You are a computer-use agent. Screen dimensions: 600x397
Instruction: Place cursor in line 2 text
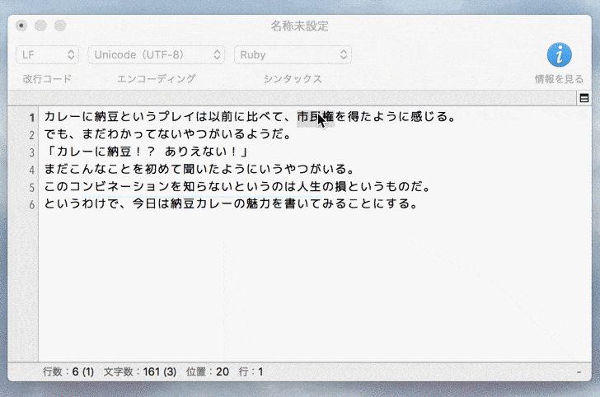(167, 134)
